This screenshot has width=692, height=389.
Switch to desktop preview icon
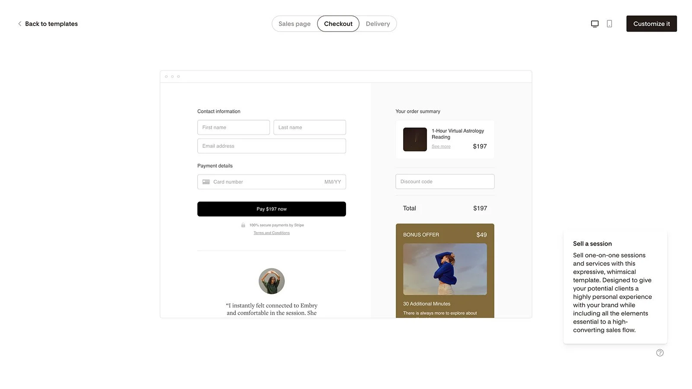(595, 24)
